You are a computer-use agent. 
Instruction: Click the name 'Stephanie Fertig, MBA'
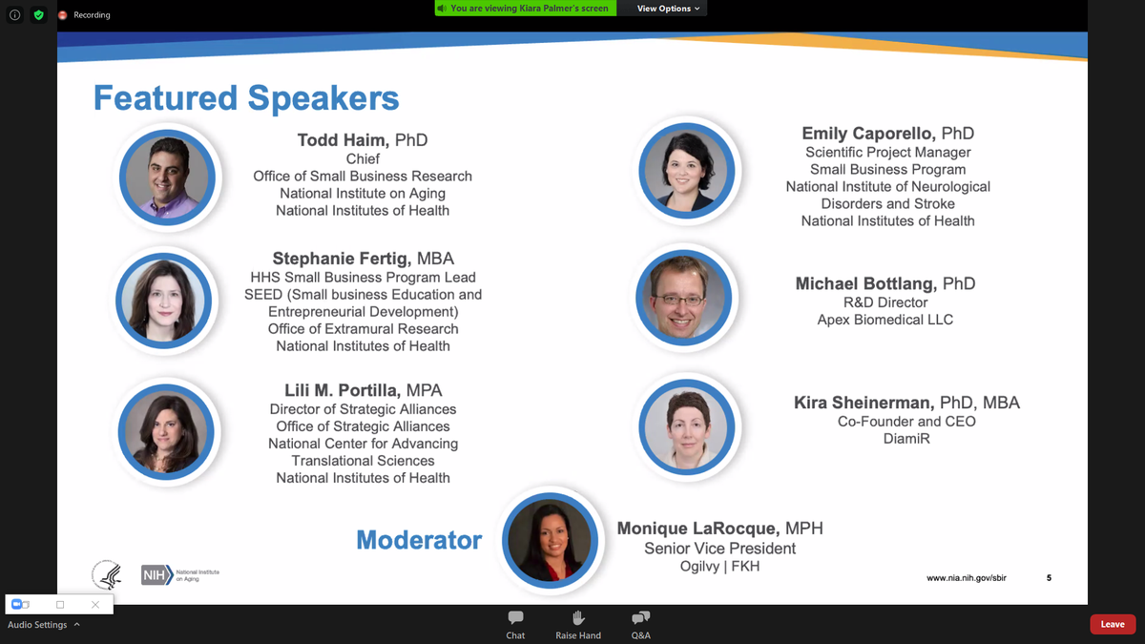pos(363,259)
